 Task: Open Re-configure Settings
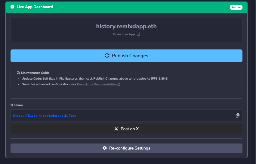point(126,148)
